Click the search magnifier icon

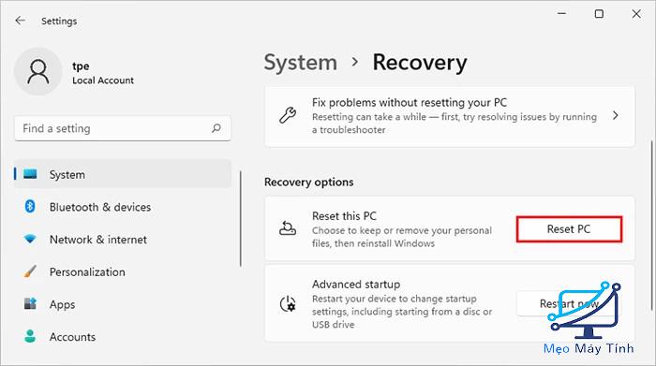216,128
